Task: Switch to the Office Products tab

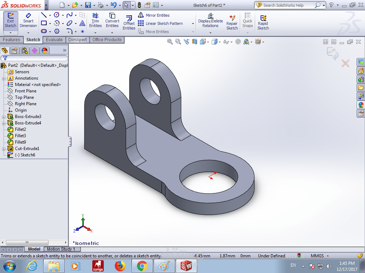Action: pyautogui.click(x=107, y=40)
